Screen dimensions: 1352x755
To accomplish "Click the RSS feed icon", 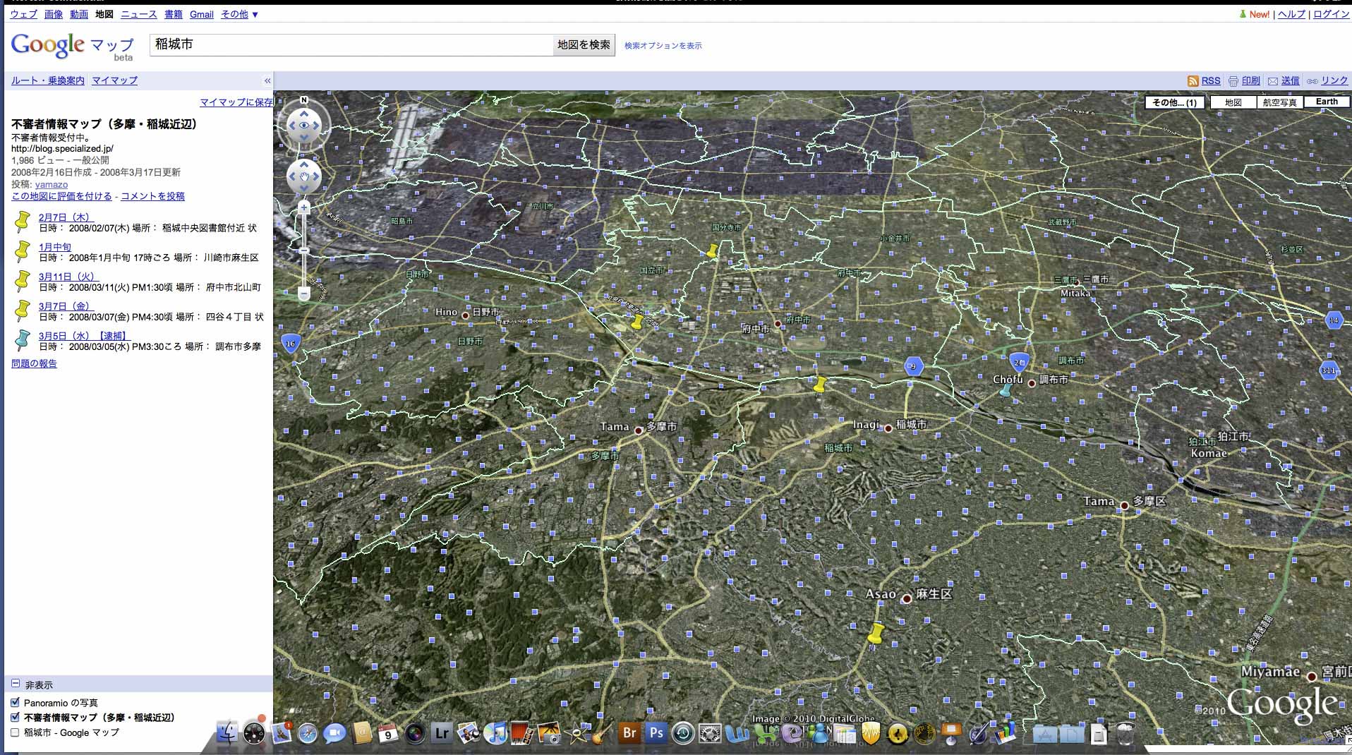I will pyautogui.click(x=1193, y=81).
